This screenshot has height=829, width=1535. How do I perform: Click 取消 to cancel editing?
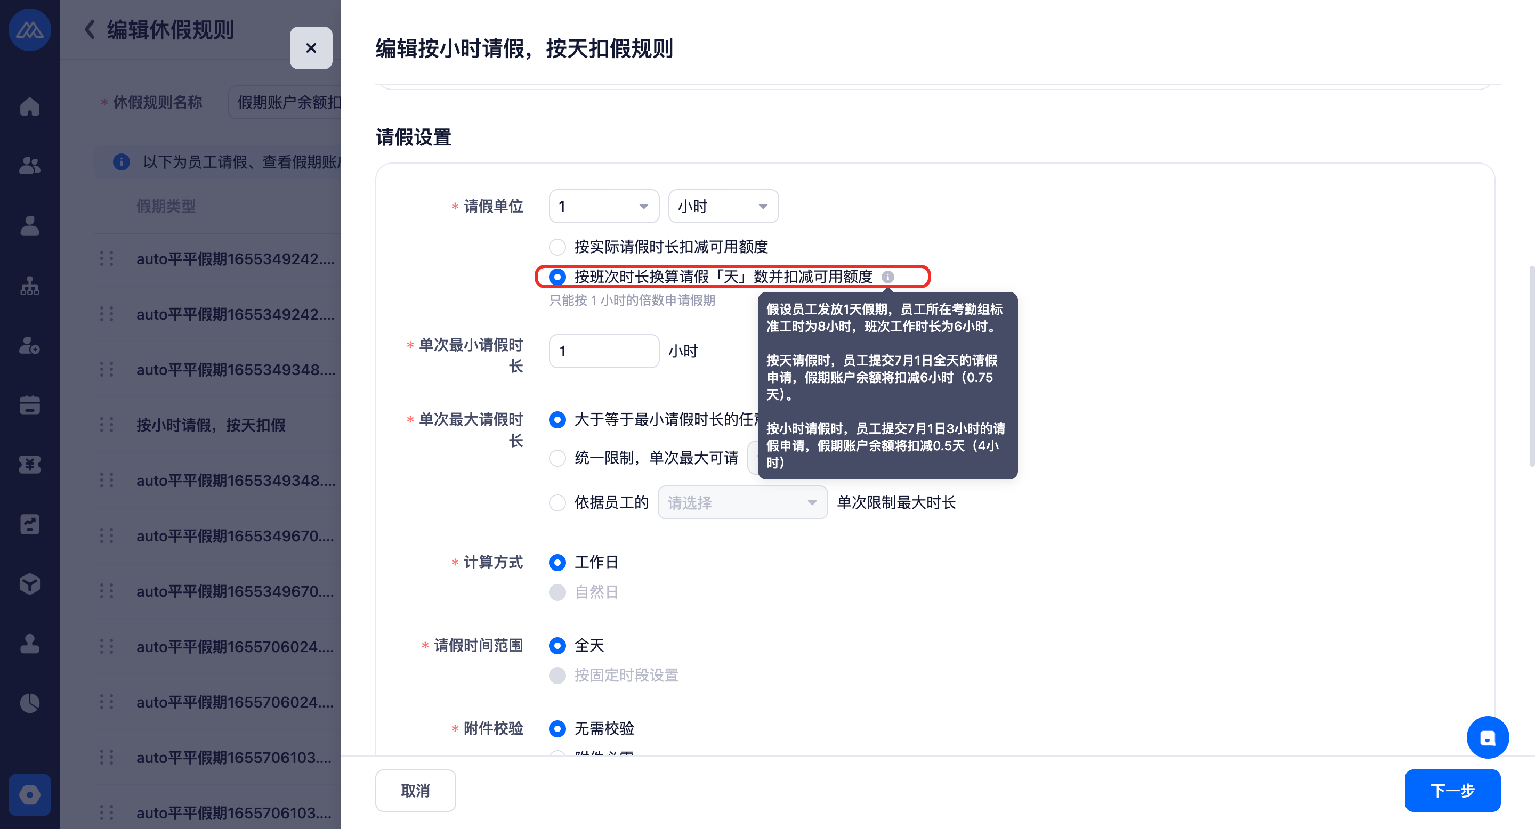(415, 790)
